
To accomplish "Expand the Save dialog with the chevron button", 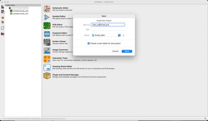I will pos(123,35).
